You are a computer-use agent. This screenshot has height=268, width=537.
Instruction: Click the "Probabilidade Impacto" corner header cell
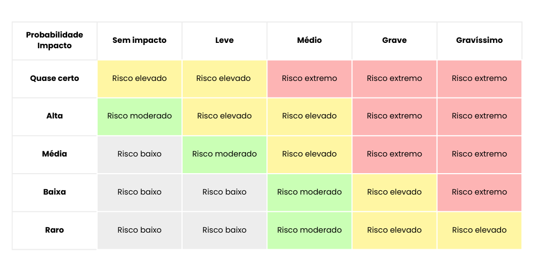tap(54, 40)
